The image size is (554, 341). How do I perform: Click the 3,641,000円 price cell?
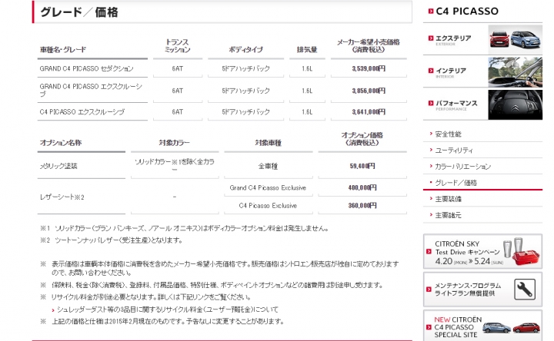coord(369,112)
